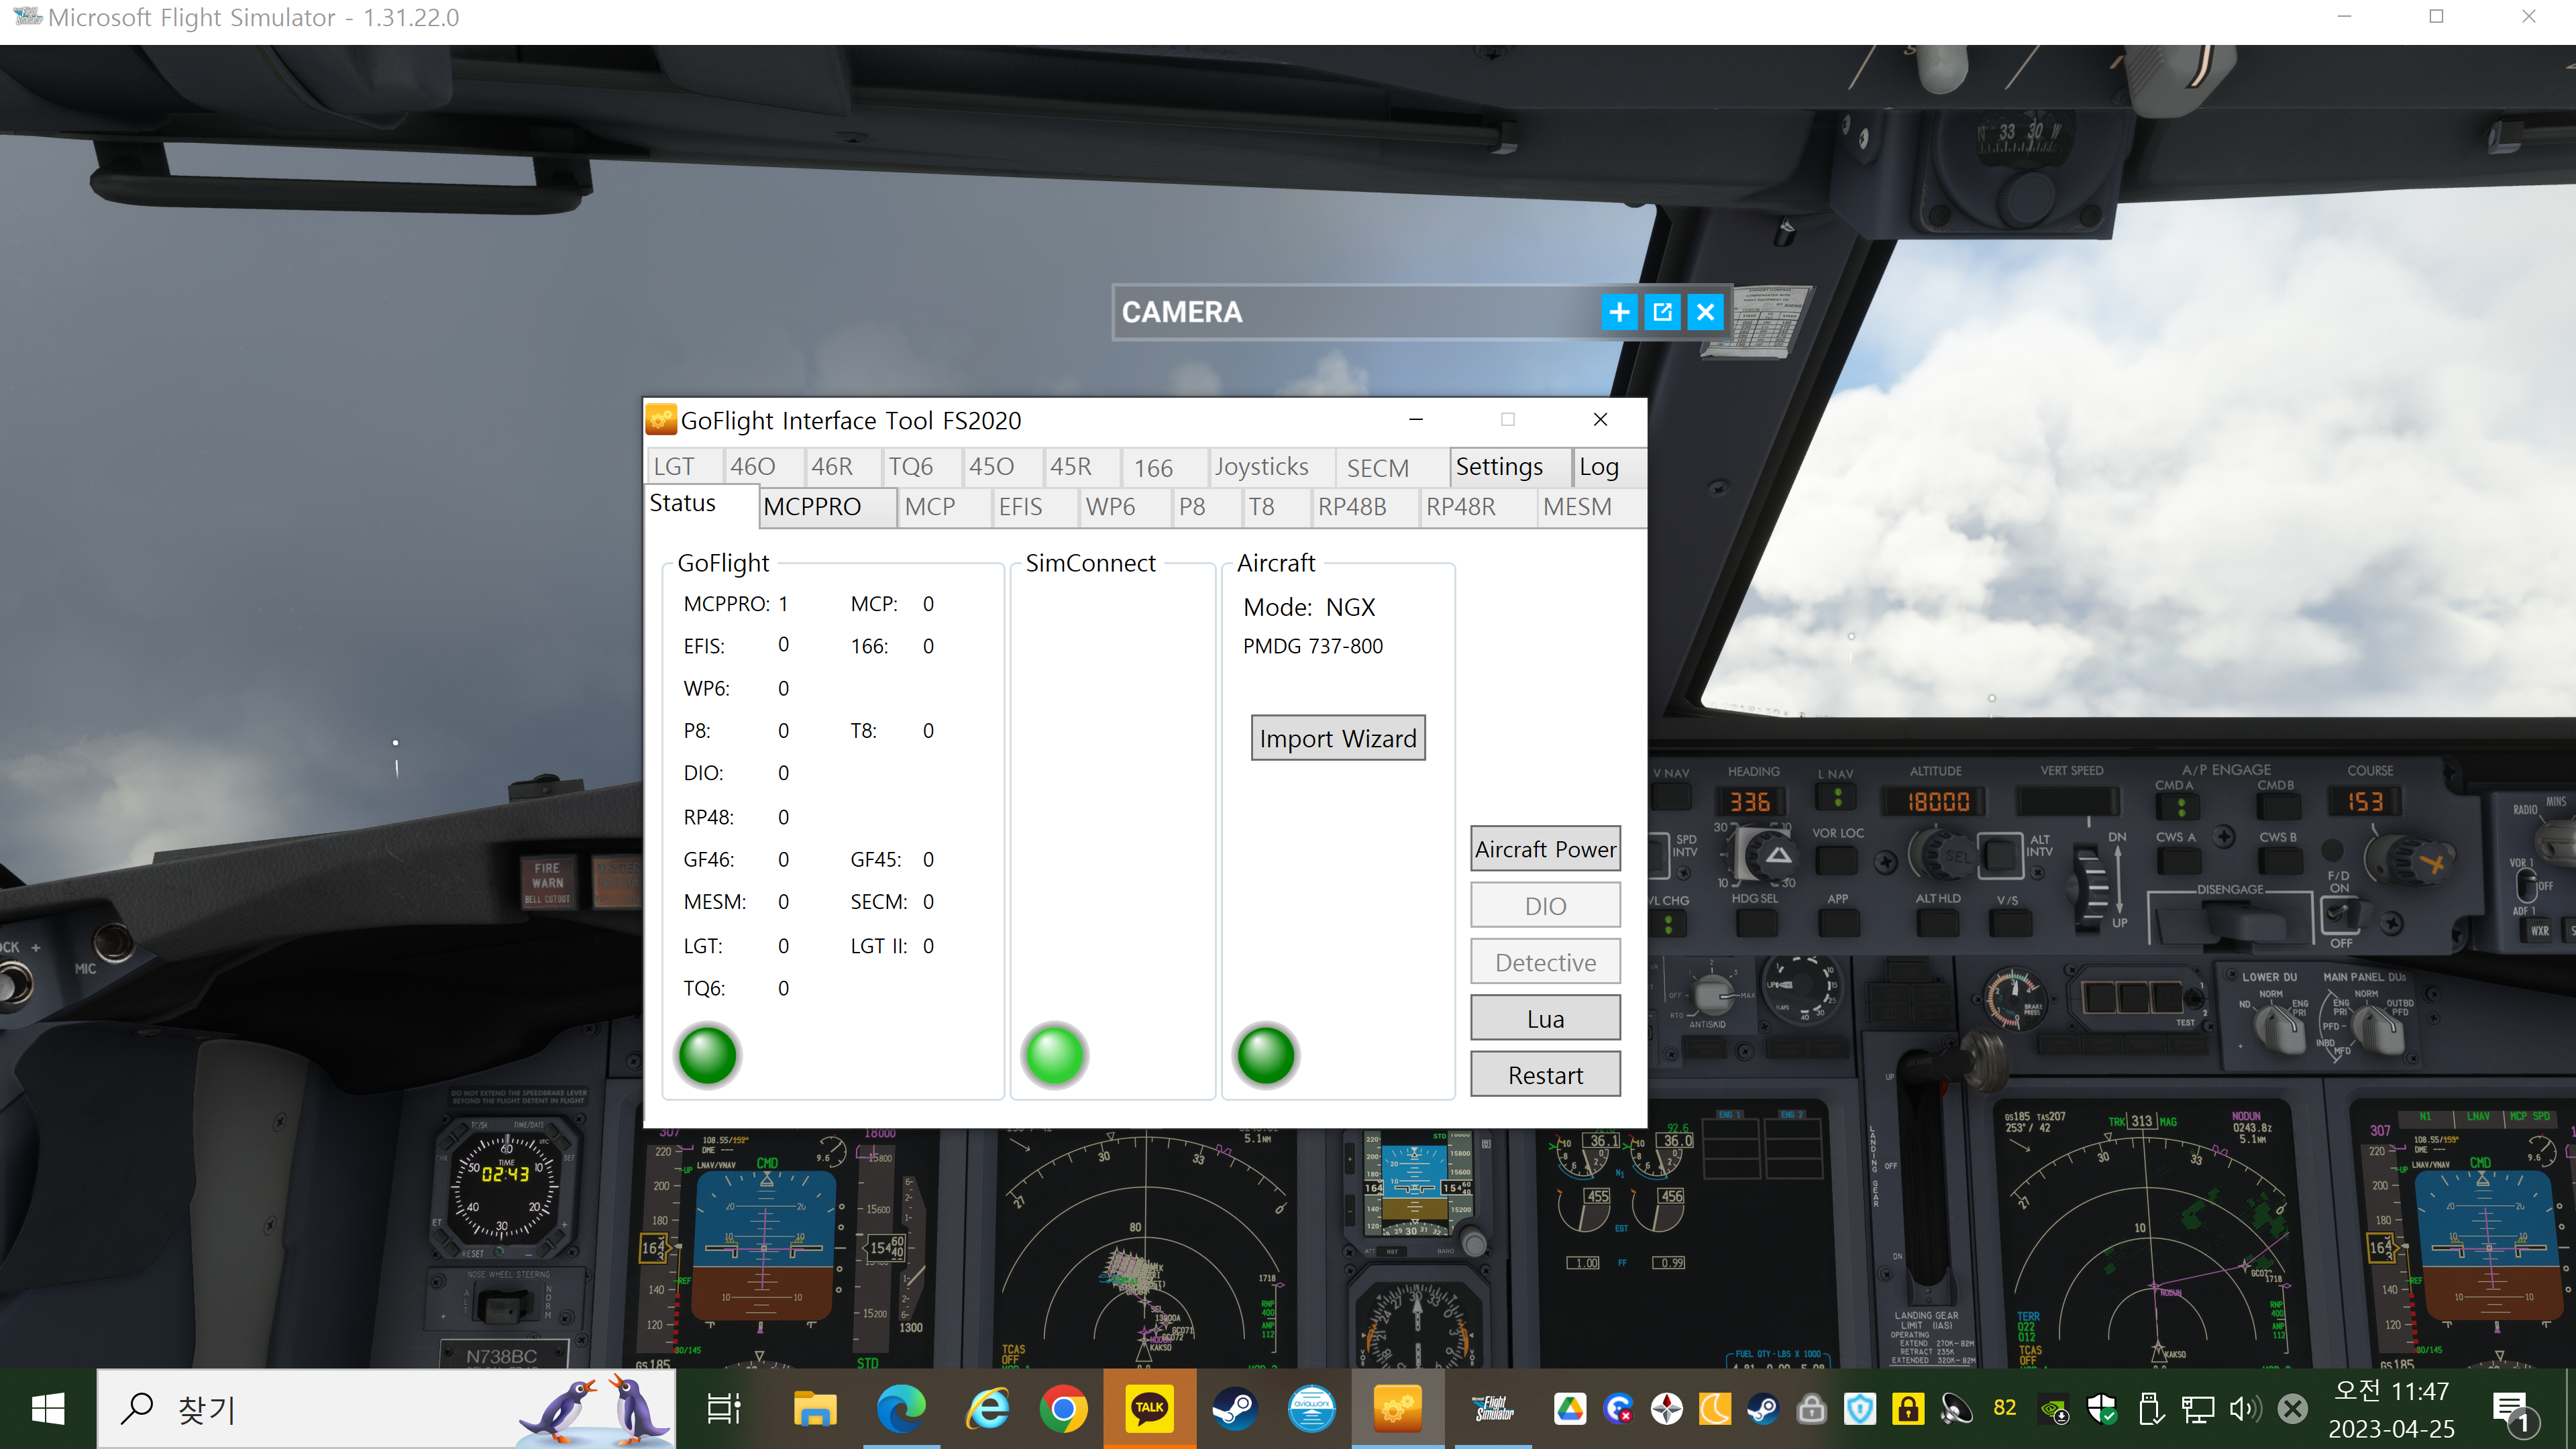
Task: Open Aviaworx app from taskbar
Action: (1312, 1409)
